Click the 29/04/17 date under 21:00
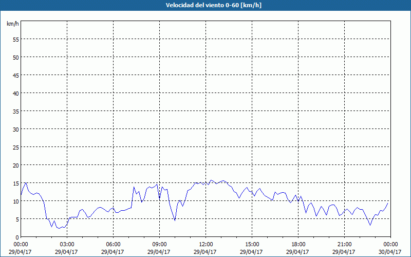 coord(343,252)
